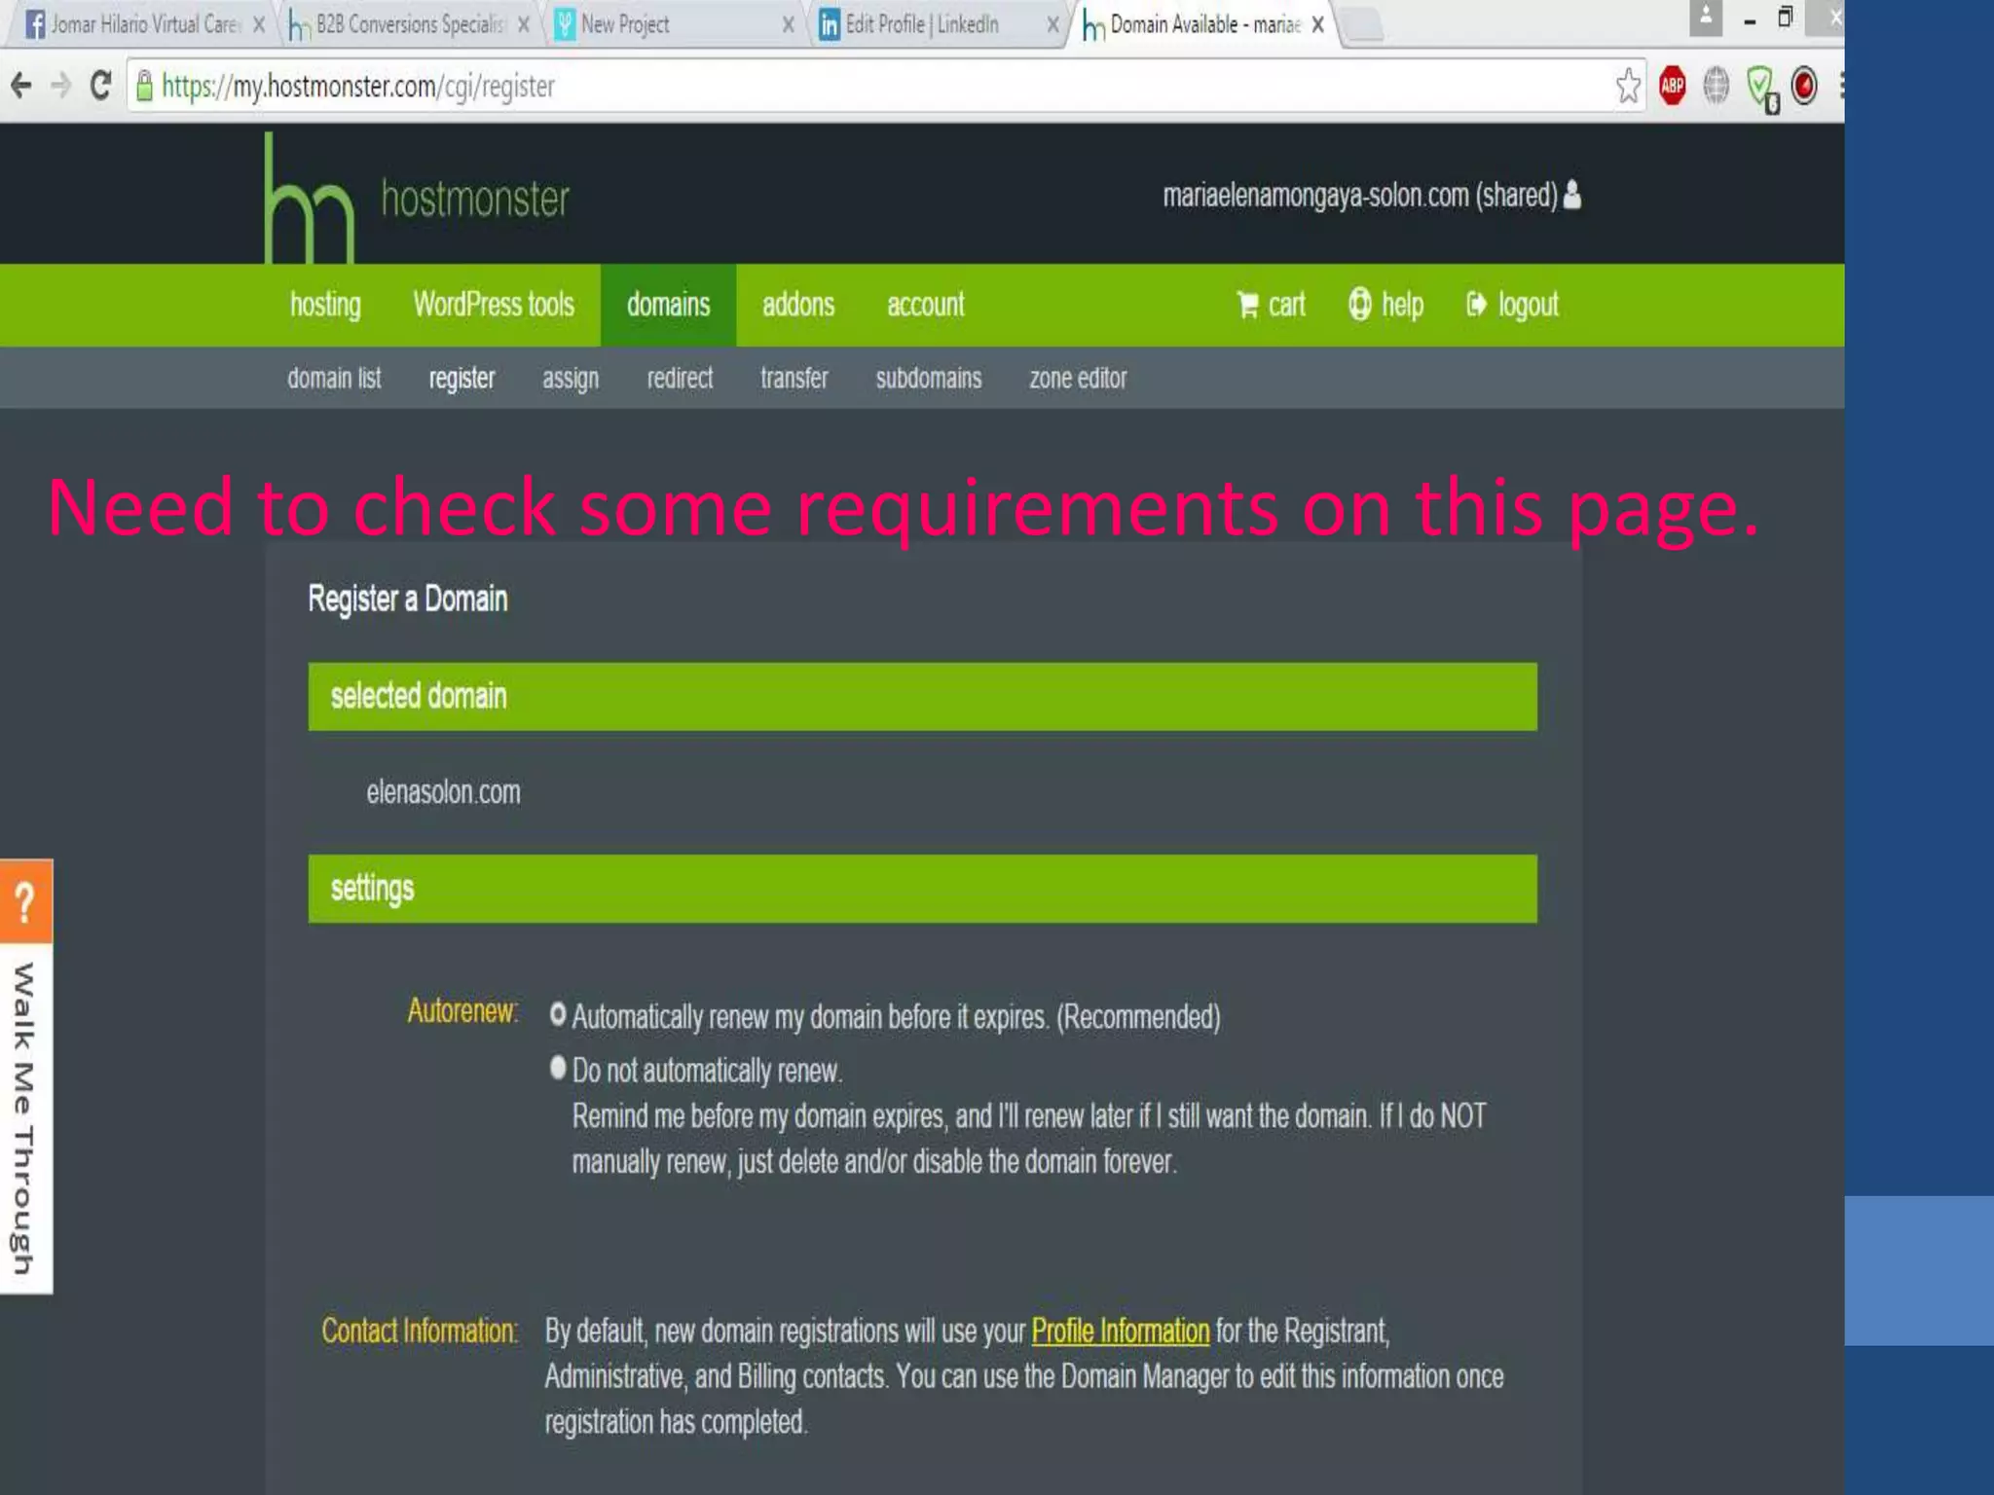1994x1495 pixels.
Task: Click the globe extension icon in toolbar
Action: (1716, 86)
